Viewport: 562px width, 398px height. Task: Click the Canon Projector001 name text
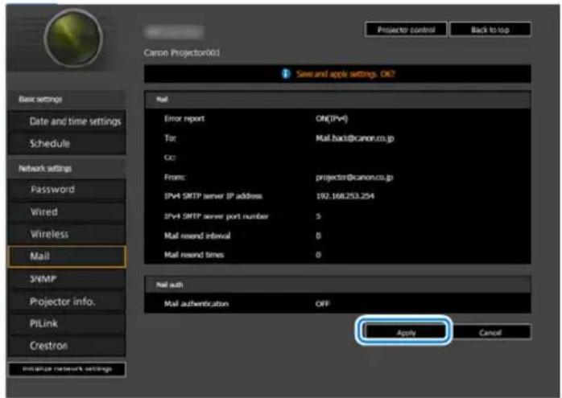click(x=182, y=52)
